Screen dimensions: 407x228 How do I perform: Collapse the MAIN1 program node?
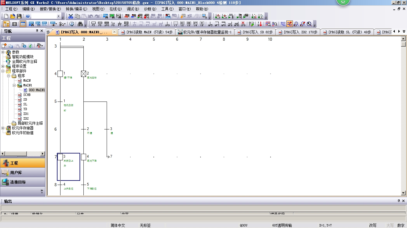point(14,85)
